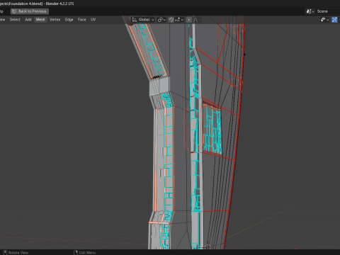This screenshot has height=255, width=340.
Task: Toggle the snap magnet icon
Action: click(171, 20)
